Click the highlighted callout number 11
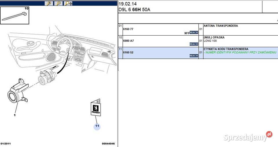The width and height of the screenshot is (278, 147). pyautogui.click(x=97, y=126)
